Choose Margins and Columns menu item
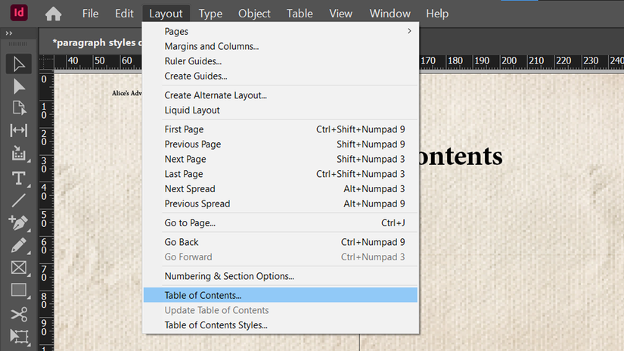624x351 pixels. (212, 46)
